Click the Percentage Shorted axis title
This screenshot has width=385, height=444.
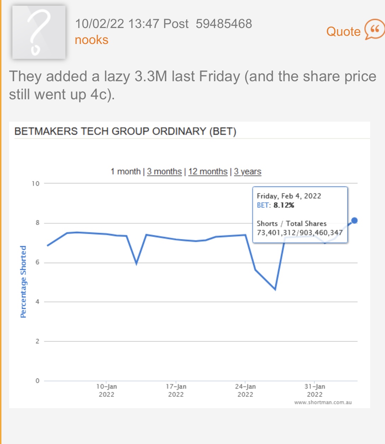click(x=23, y=282)
